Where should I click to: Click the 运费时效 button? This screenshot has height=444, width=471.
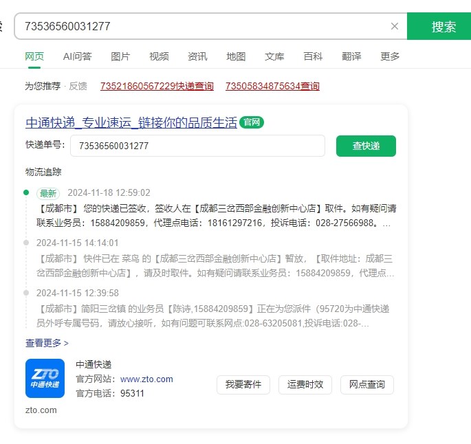click(305, 385)
